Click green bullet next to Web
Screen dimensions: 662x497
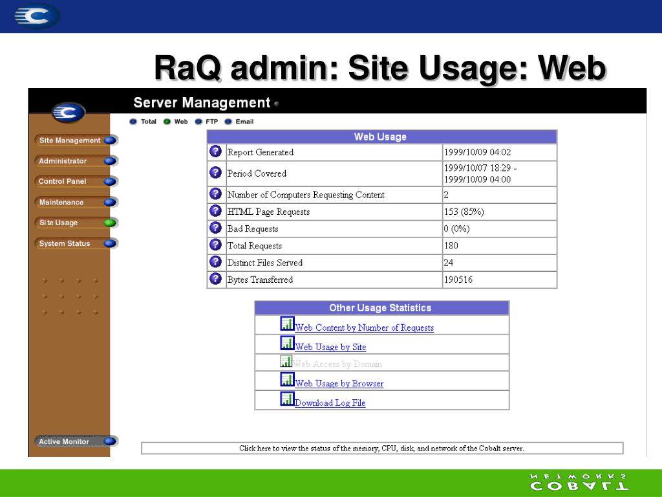point(167,122)
